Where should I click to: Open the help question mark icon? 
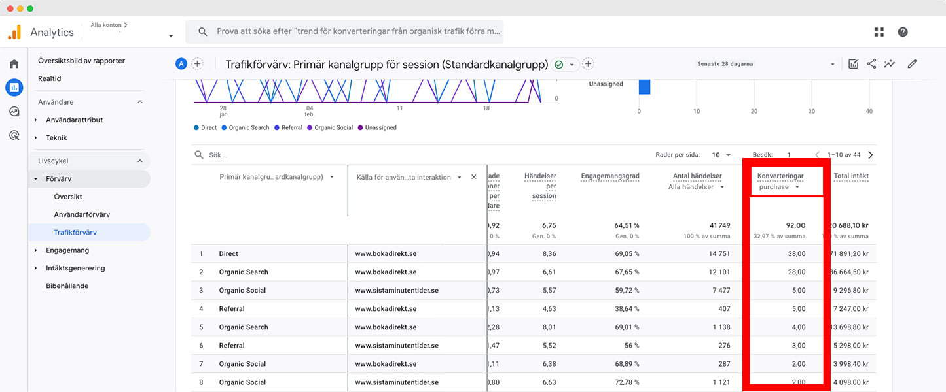pyautogui.click(x=903, y=32)
